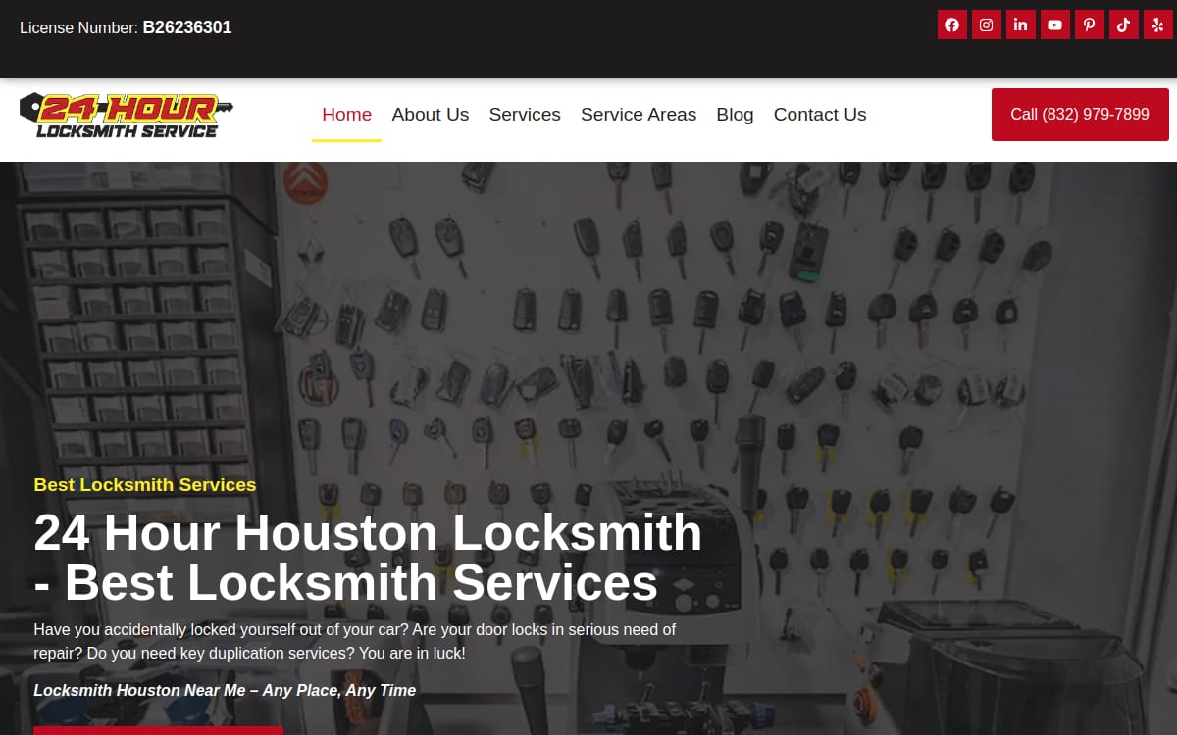
Task: Open the Pinterest social icon
Action: (x=1090, y=24)
